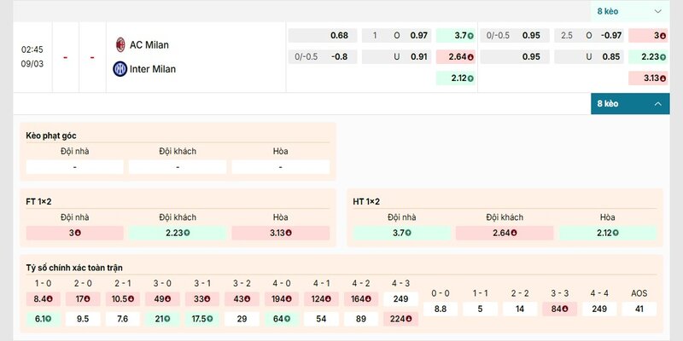Select 2.64 odds in match row
683x341 pixels.
tap(456, 56)
